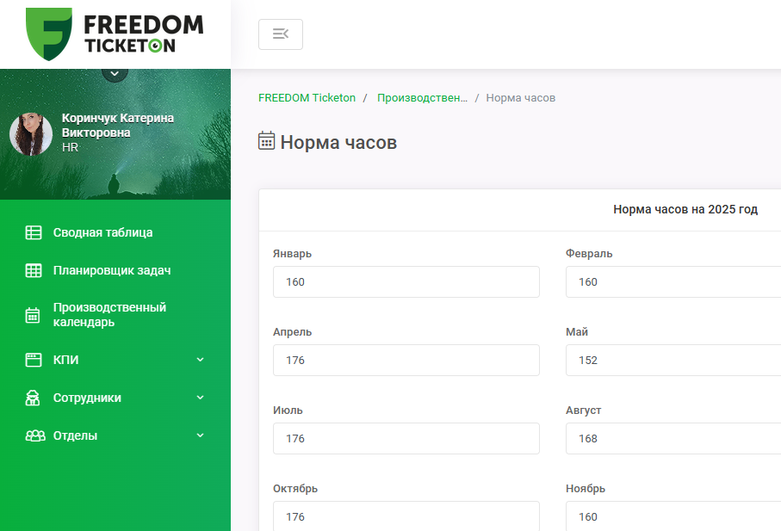The width and height of the screenshot is (781, 531).
Task: Click the Производственный календарь calendar icon
Action: 33,314
